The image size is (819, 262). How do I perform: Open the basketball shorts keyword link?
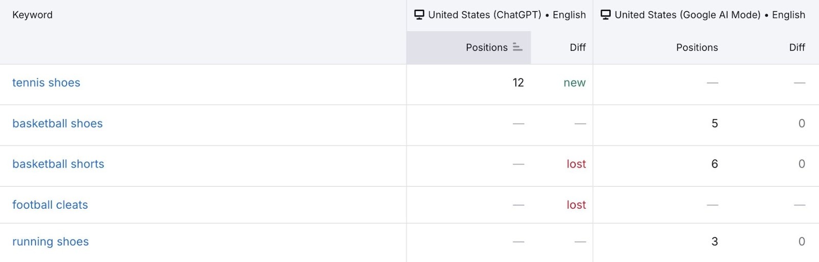click(58, 164)
